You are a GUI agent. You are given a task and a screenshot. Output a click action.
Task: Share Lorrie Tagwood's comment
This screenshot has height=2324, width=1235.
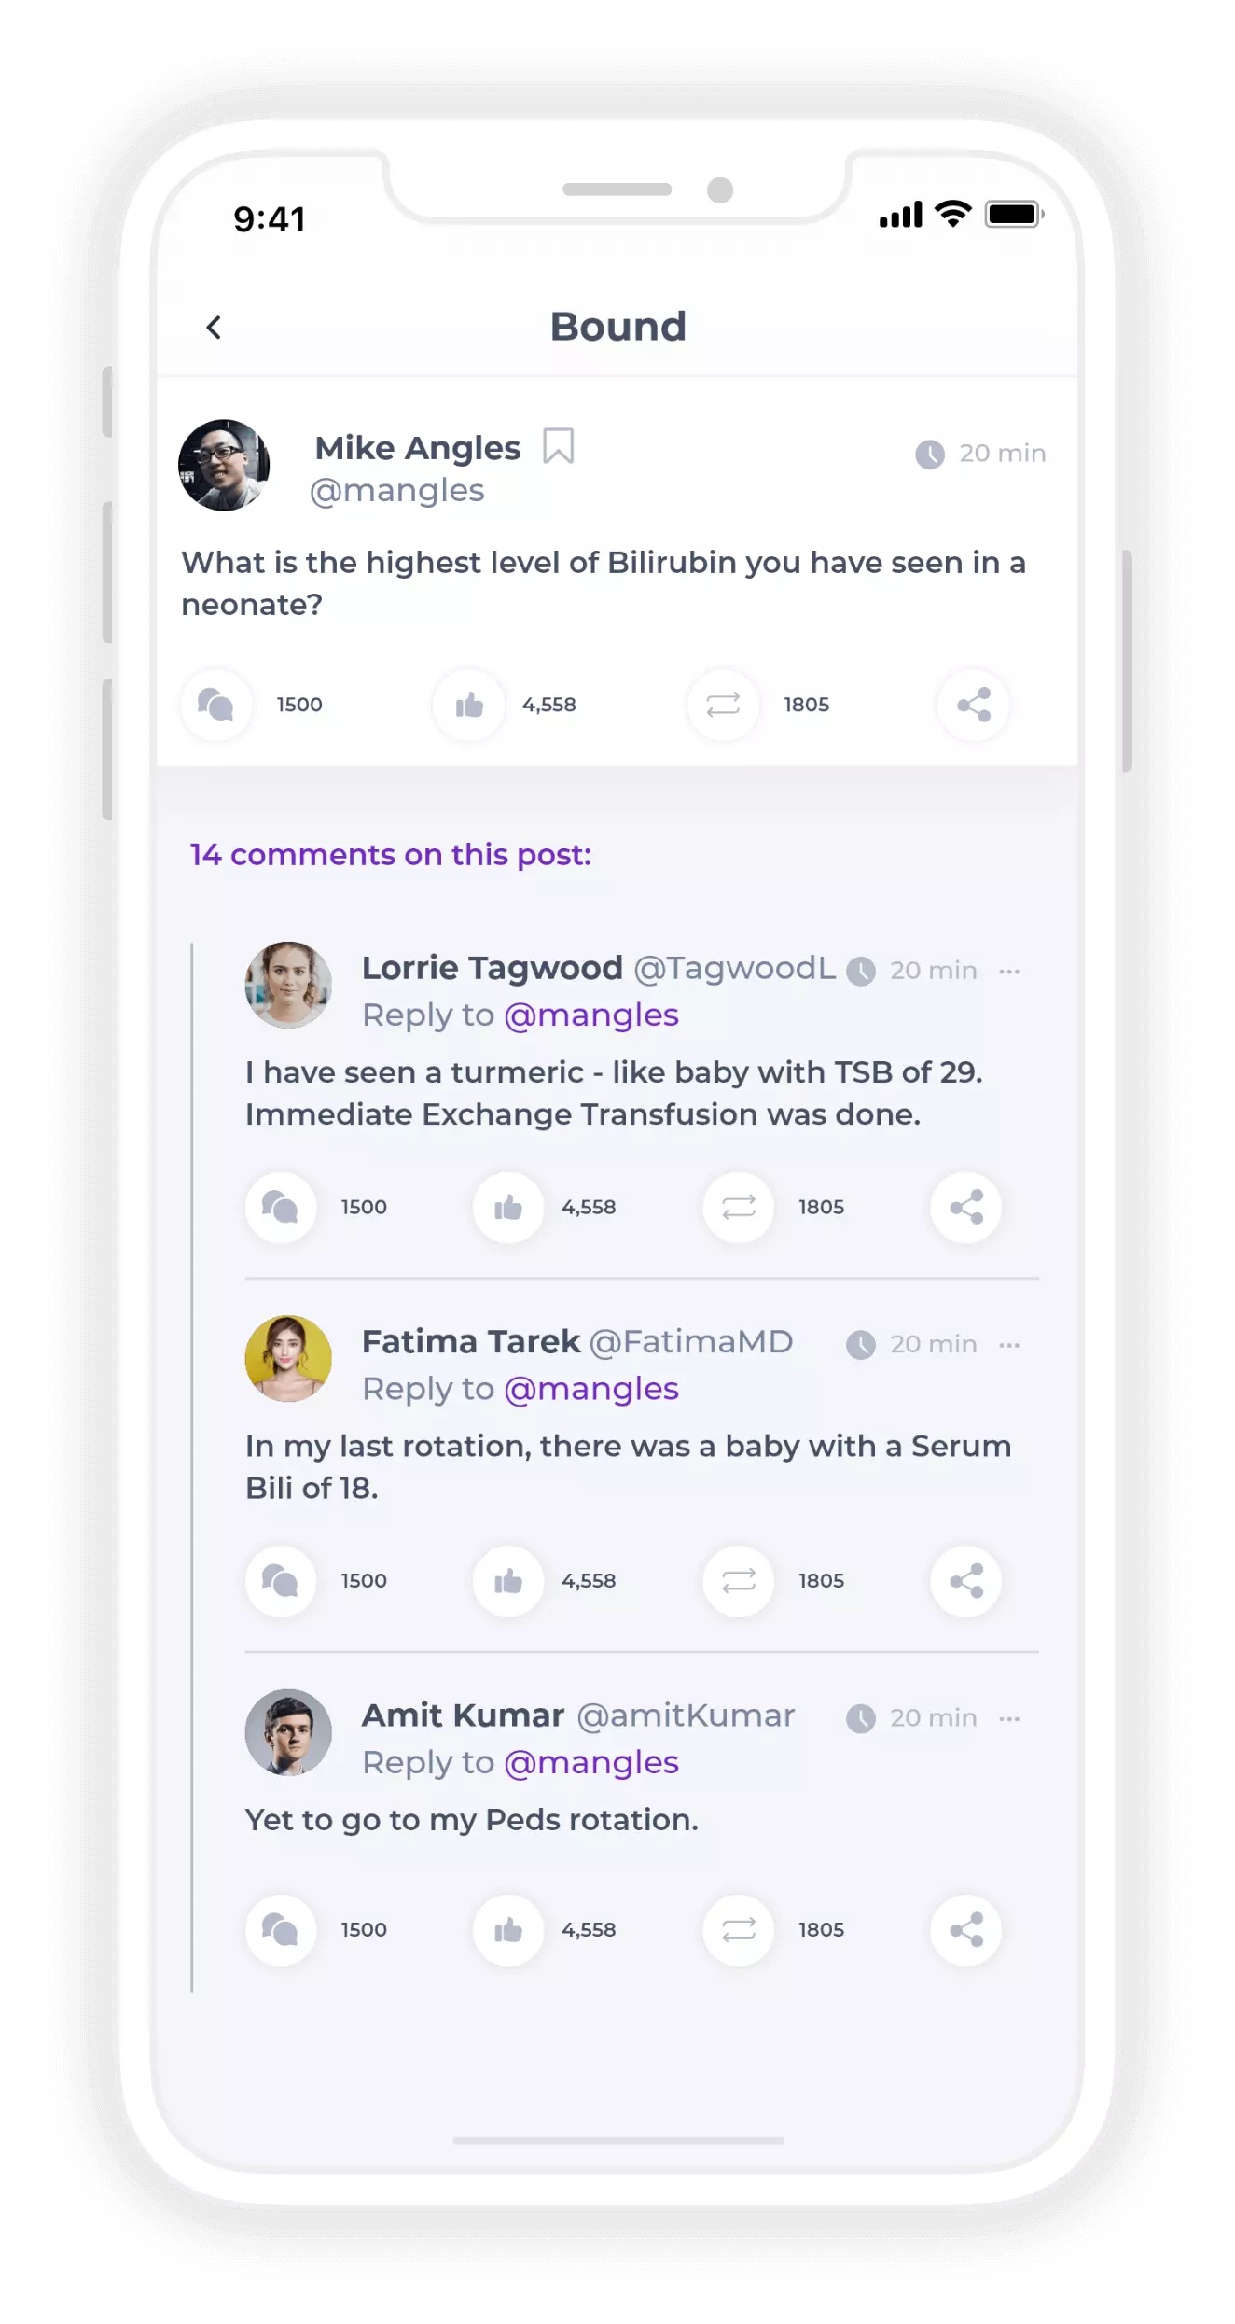966,1208
